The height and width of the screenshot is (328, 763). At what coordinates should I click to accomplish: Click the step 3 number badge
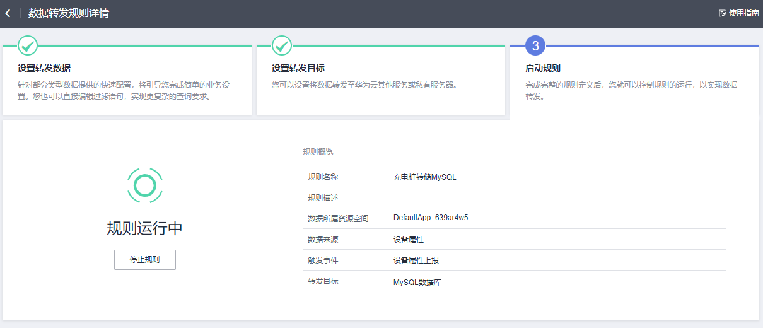point(535,45)
